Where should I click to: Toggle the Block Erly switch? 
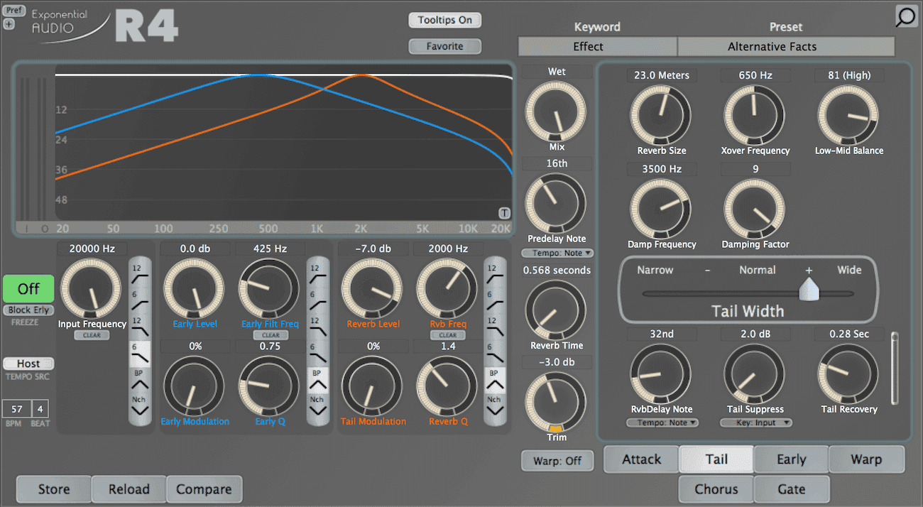tap(28, 310)
